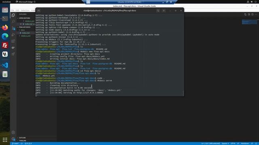Open Markdown preview to the side

(x=249, y=14)
